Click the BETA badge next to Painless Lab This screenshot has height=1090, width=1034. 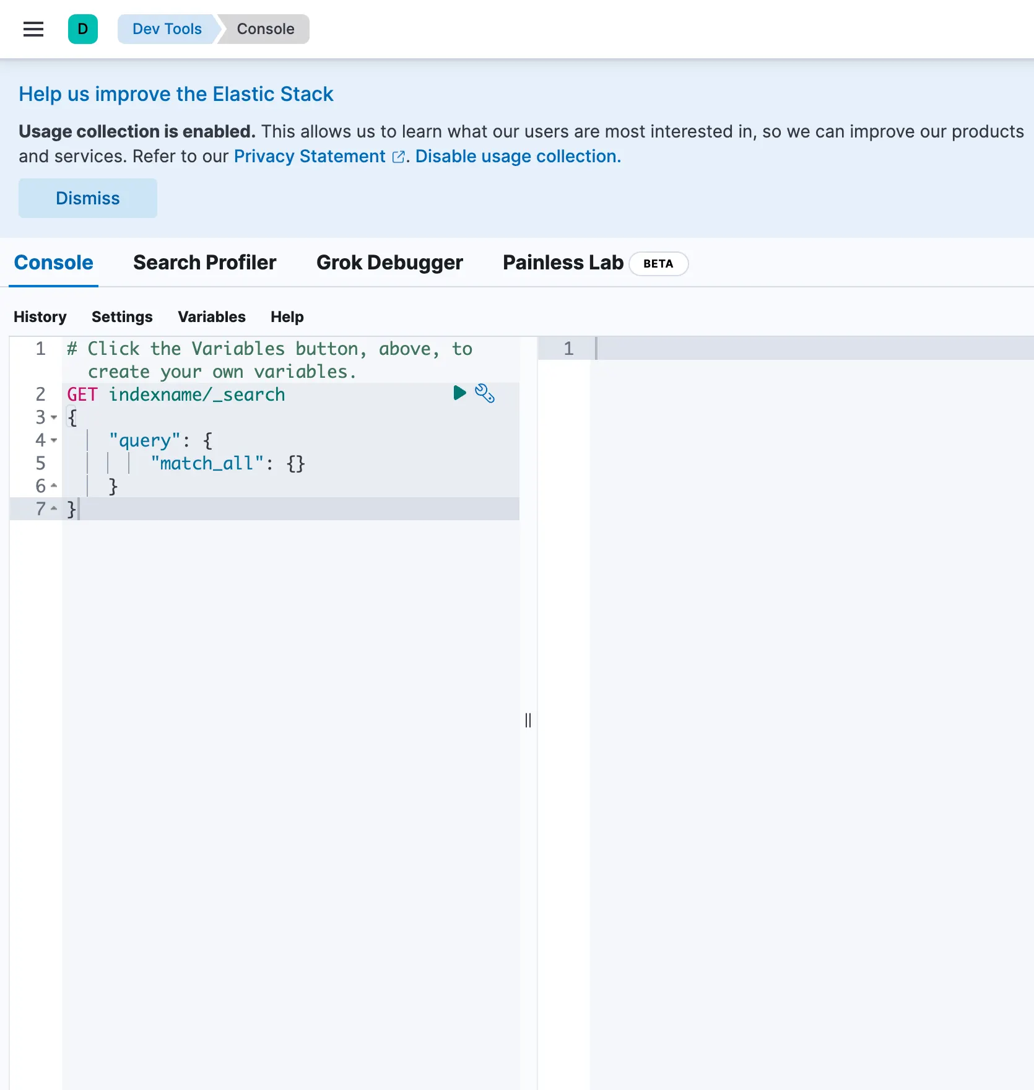658,264
